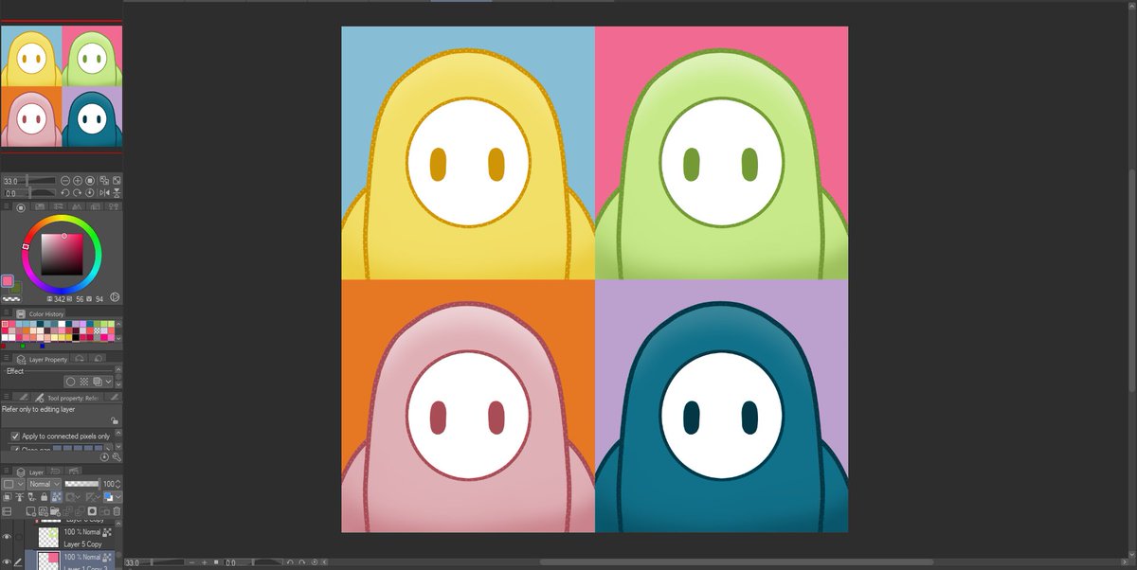Open the Normal blending mode dropdown
The width and height of the screenshot is (1137, 570).
45,484
